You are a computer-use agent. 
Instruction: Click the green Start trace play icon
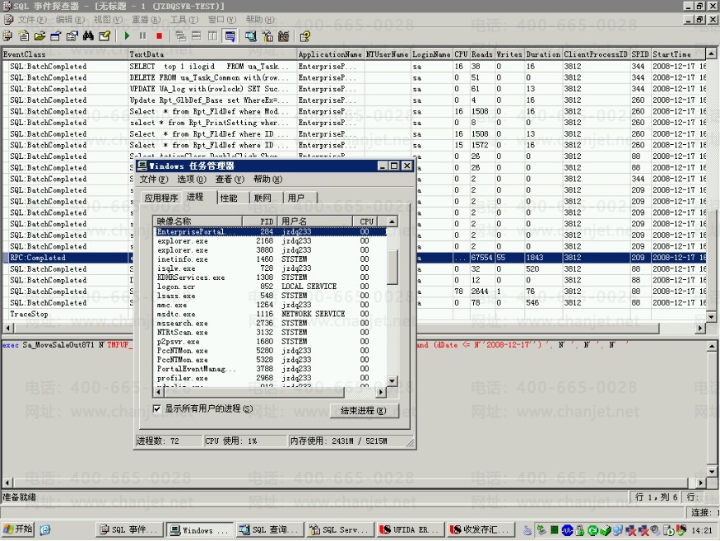[127, 36]
